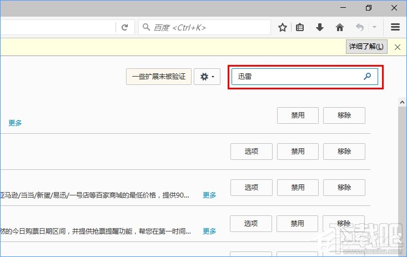This screenshot has width=407, height=257.
Task: Click 禁用 for the first extension
Action: click(x=298, y=115)
